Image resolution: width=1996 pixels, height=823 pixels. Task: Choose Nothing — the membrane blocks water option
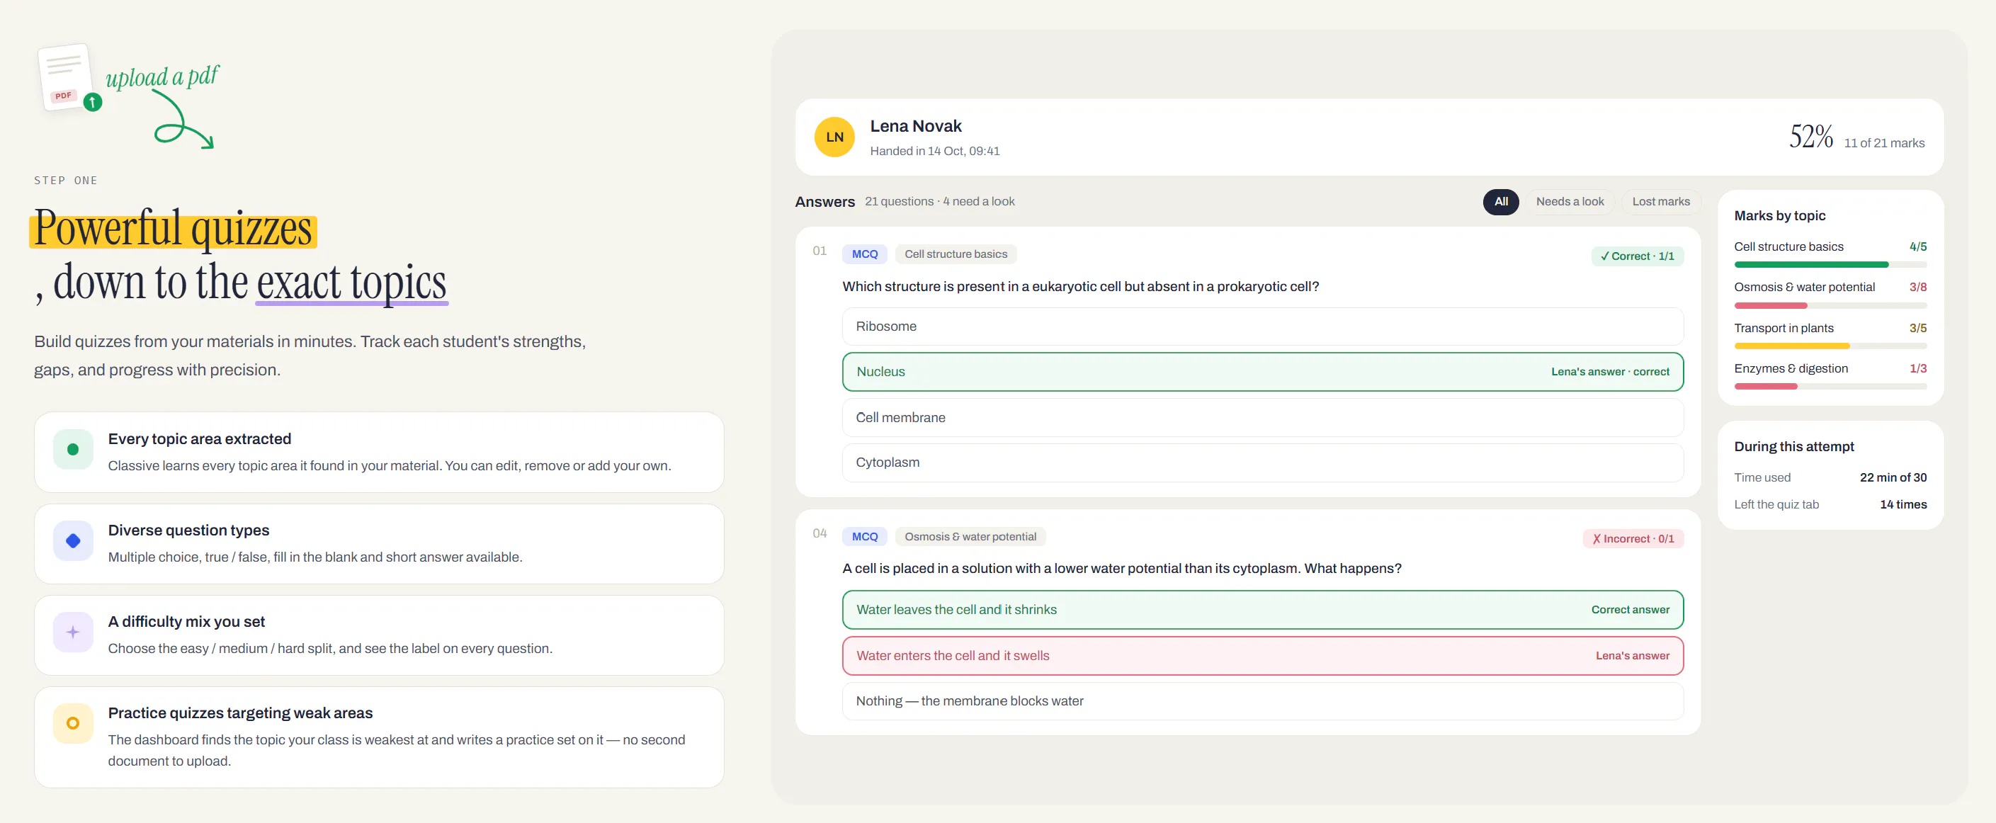[1262, 701]
